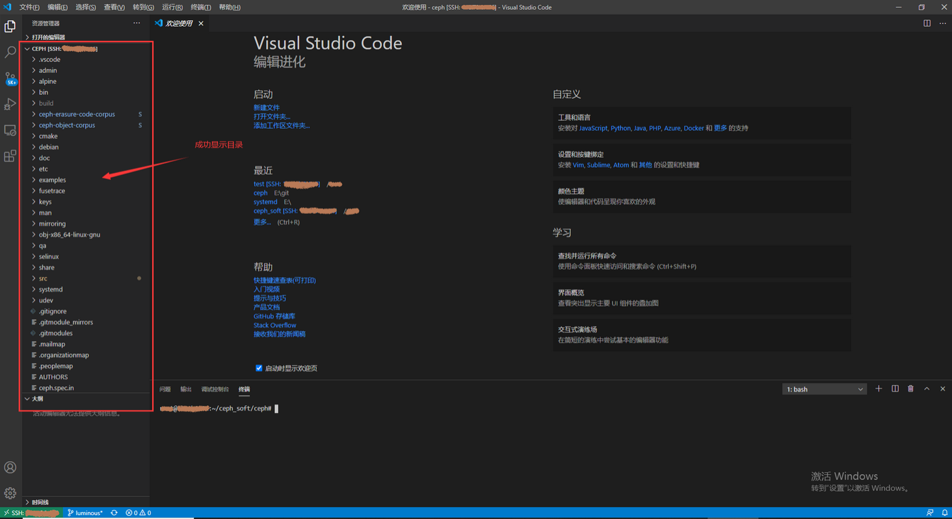
Task: Close the Welcome tab
Action: click(x=201, y=23)
